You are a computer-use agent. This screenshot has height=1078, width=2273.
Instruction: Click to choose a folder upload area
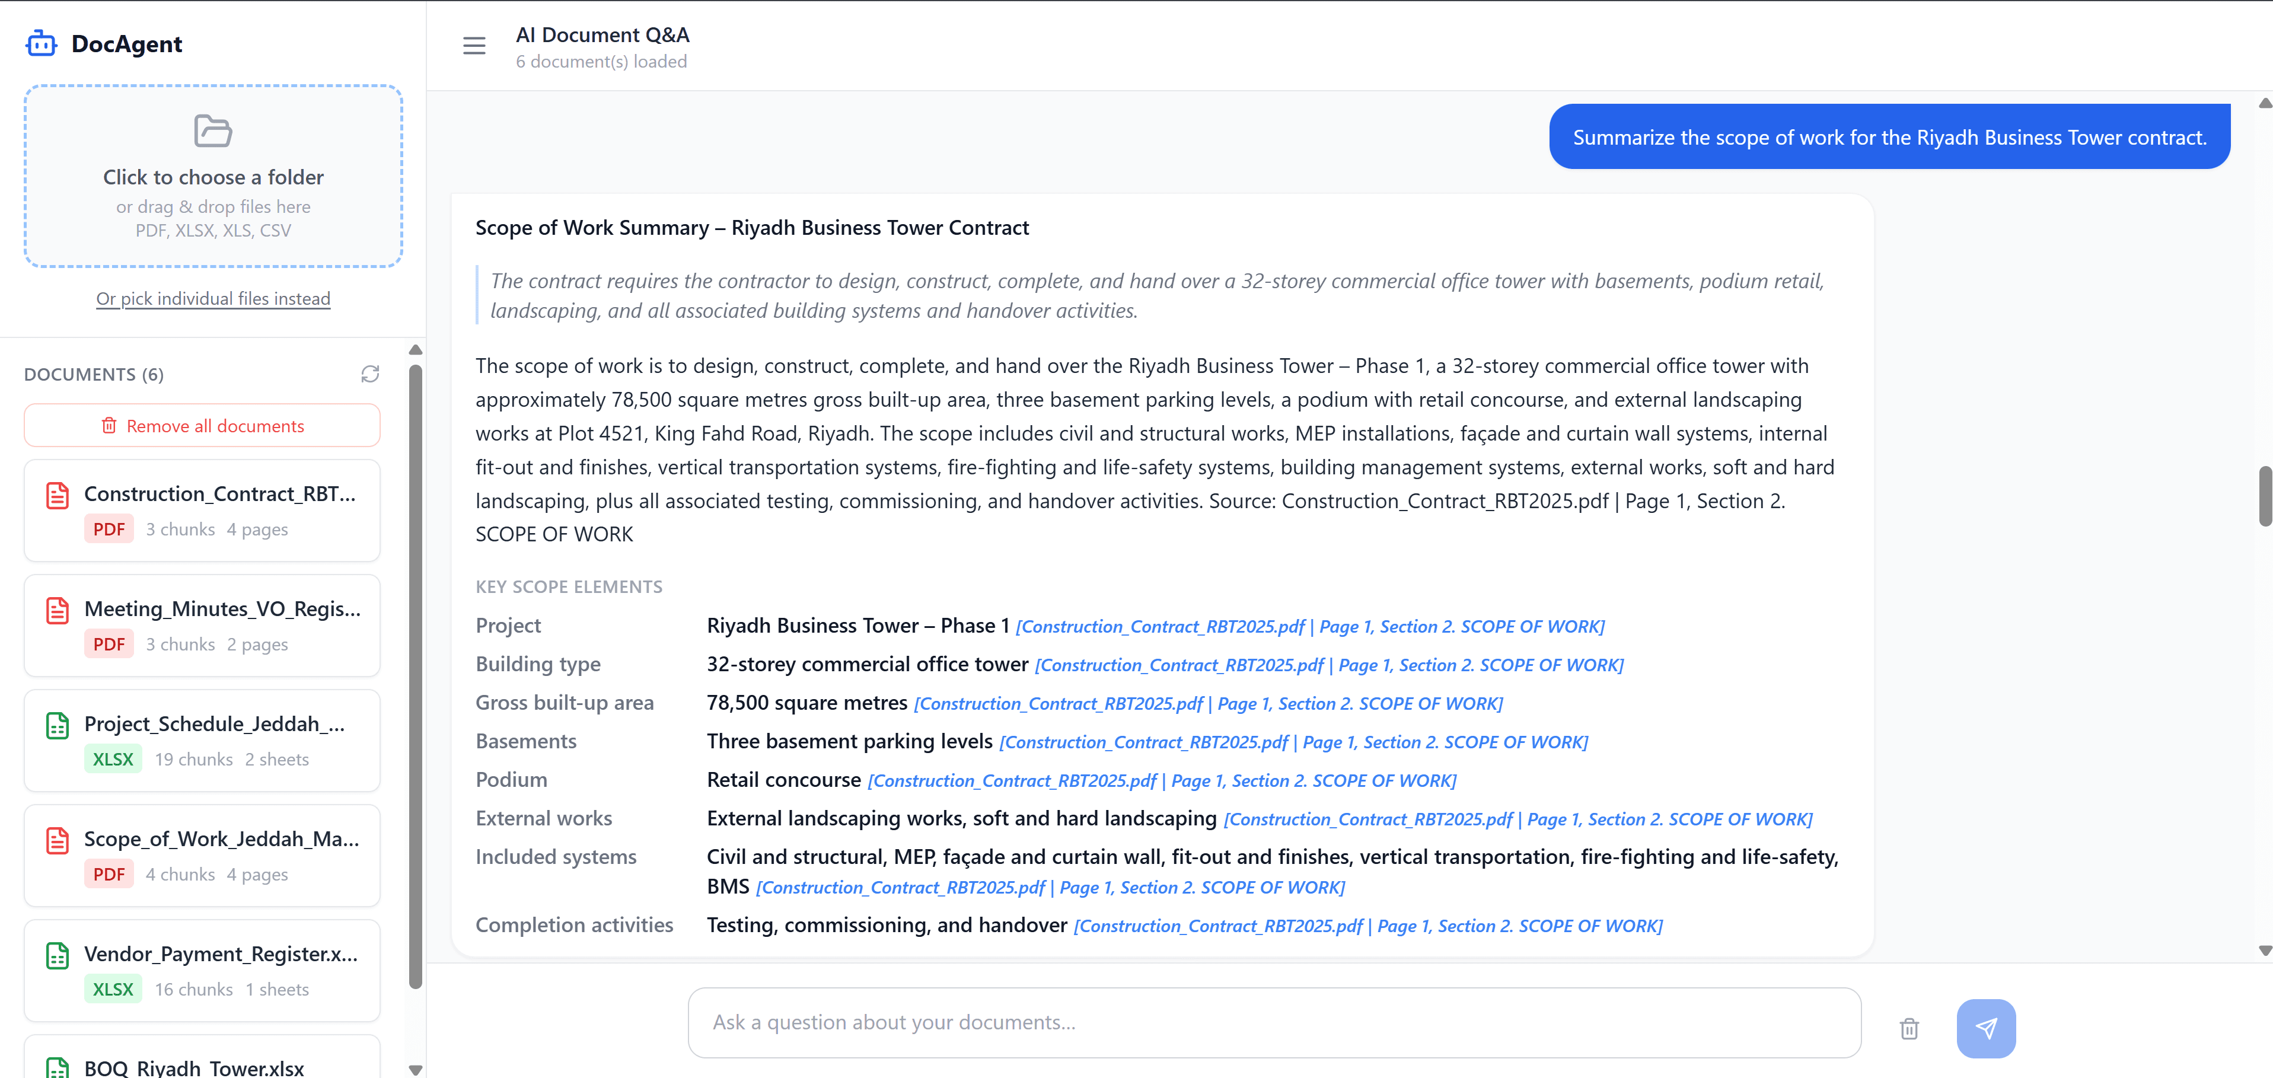213,177
